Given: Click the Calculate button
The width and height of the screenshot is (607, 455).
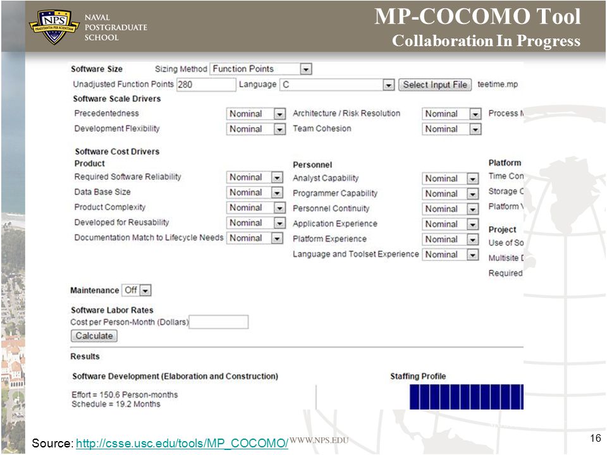Looking at the screenshot, I should tap(94, 336).
